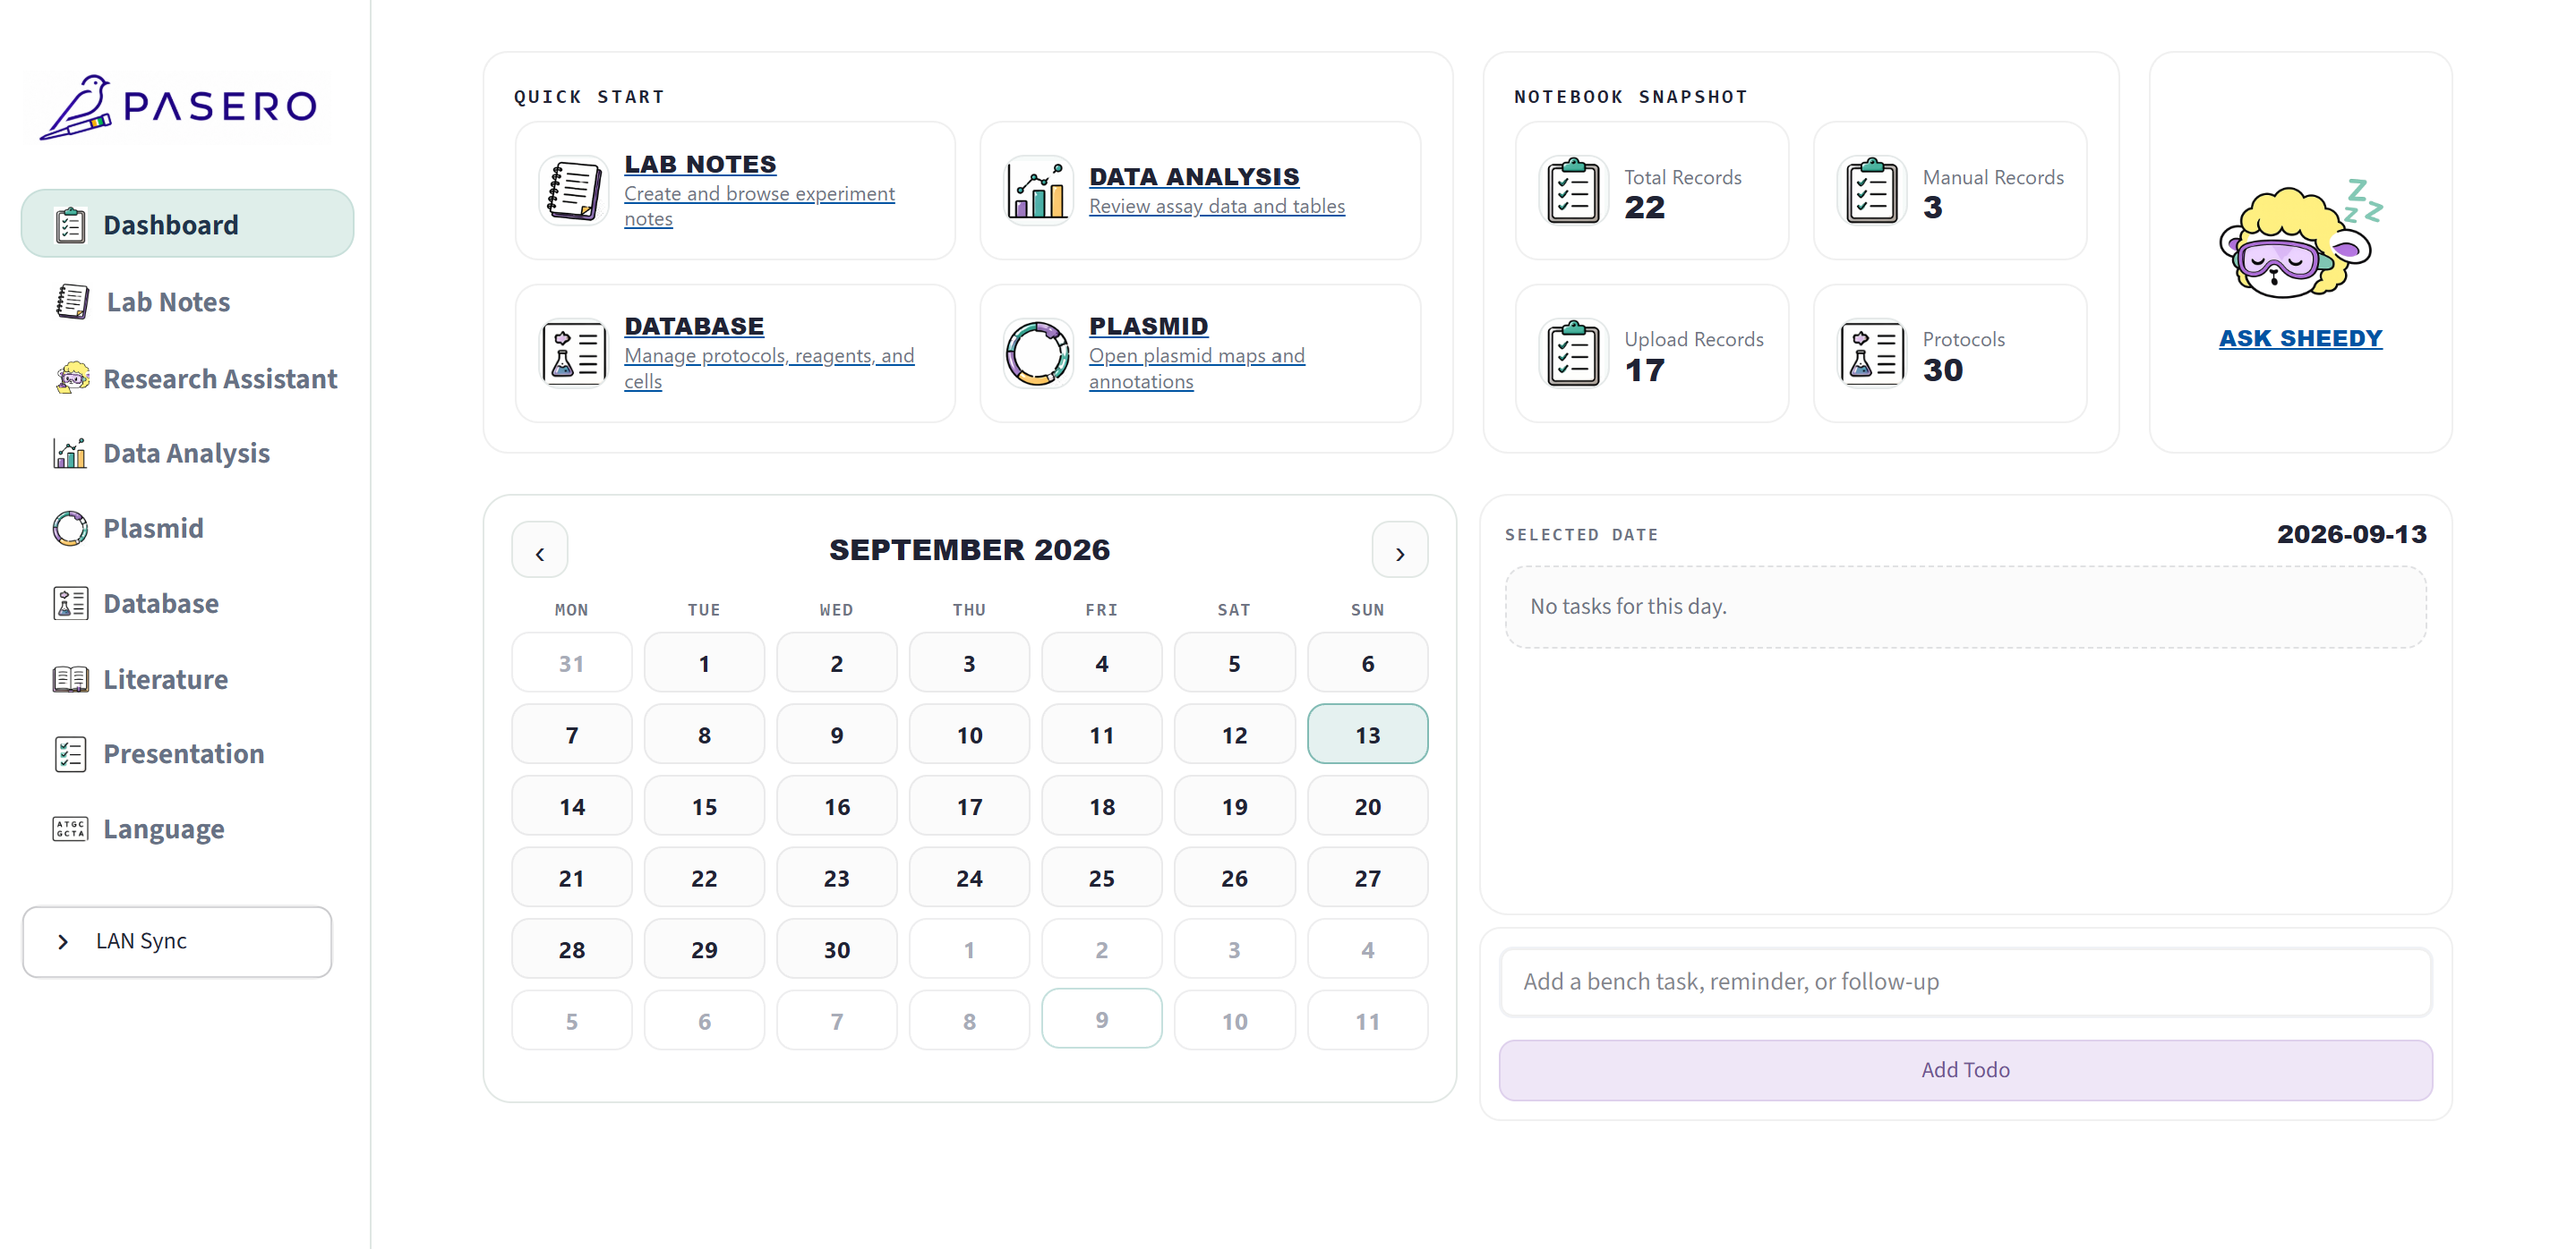Click the Data Analysis quick start chart icon

1038,190
